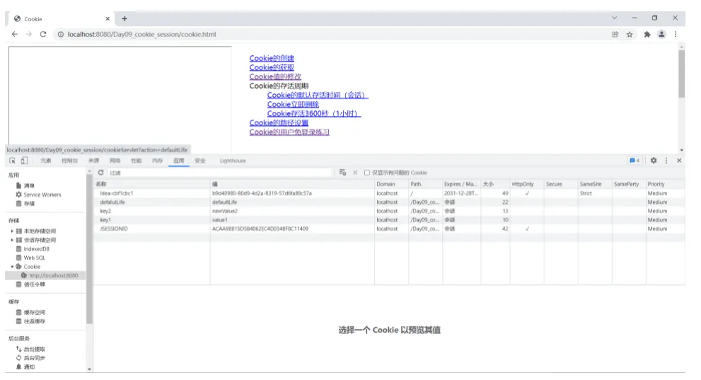
Task: Switch to 控制台 Console tab
Action: coord(70,161)
